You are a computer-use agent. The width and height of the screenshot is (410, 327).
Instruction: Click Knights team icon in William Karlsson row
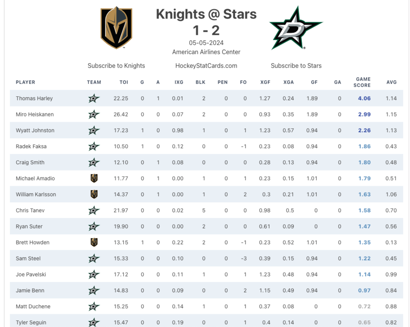click(94, 194)
